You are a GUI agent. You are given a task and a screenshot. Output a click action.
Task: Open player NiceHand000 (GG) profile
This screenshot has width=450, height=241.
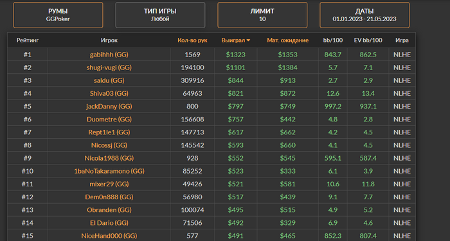(109, 236)
